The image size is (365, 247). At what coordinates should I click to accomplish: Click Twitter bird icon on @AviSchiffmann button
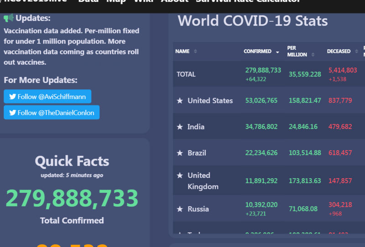pos(12,97)
